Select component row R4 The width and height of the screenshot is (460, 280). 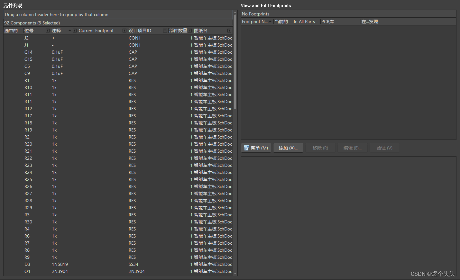(118, 229)
